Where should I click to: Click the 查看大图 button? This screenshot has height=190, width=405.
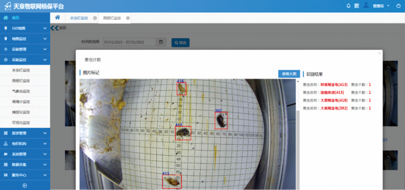click(x=288, y=74)
